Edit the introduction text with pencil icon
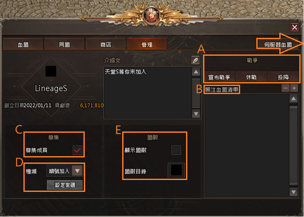 point(195,60)
